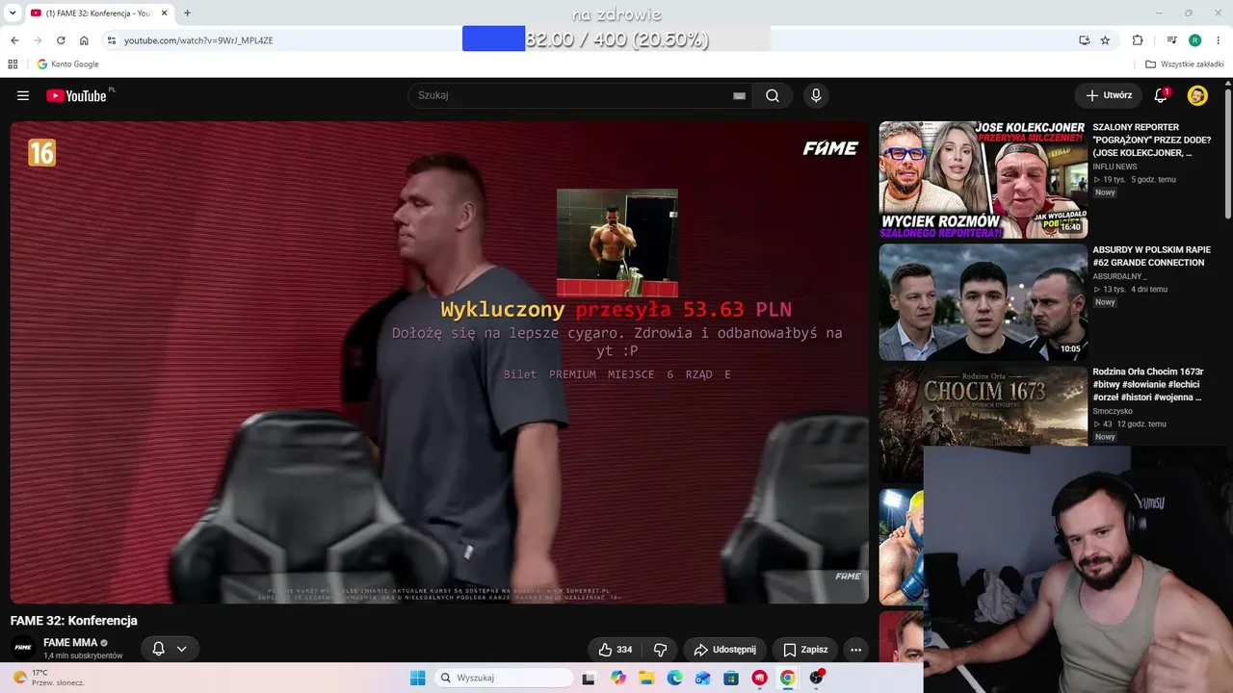Dislike the FAME 32 video
1233x693 pixels.
coord(661,650)
